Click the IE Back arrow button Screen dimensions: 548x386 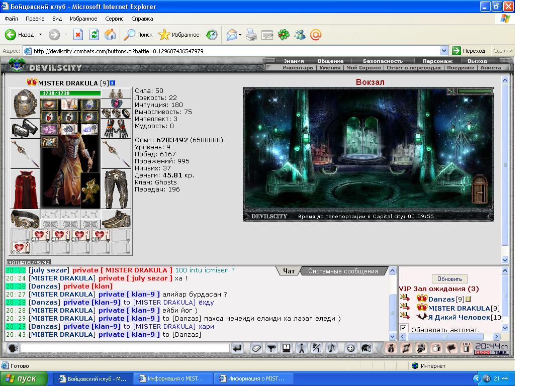[x=11, y=35]
